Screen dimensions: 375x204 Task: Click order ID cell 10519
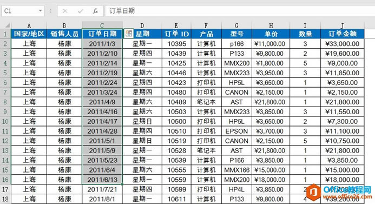(176, 141)
